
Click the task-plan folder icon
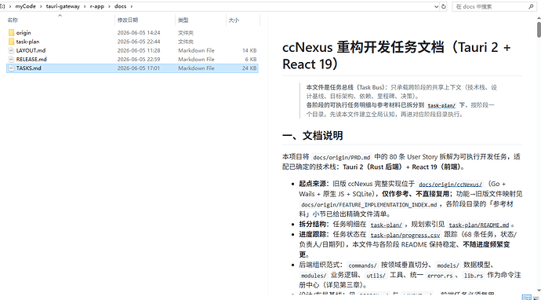point(11,42)
